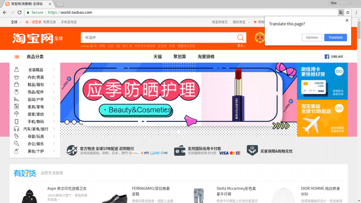Click the appliance icon for 家具/家电

click(16, 106)
